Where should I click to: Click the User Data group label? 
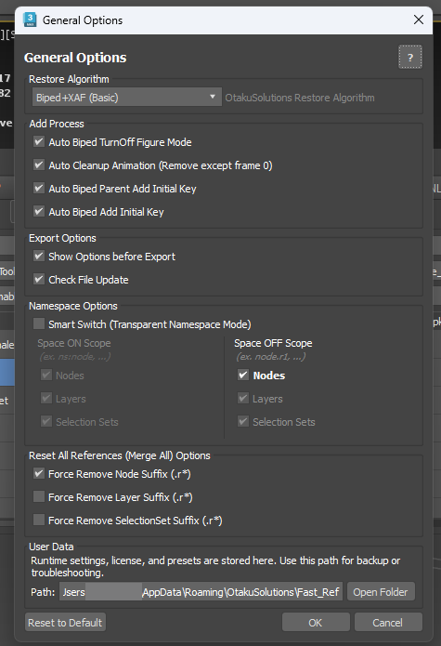click(51, 547)
